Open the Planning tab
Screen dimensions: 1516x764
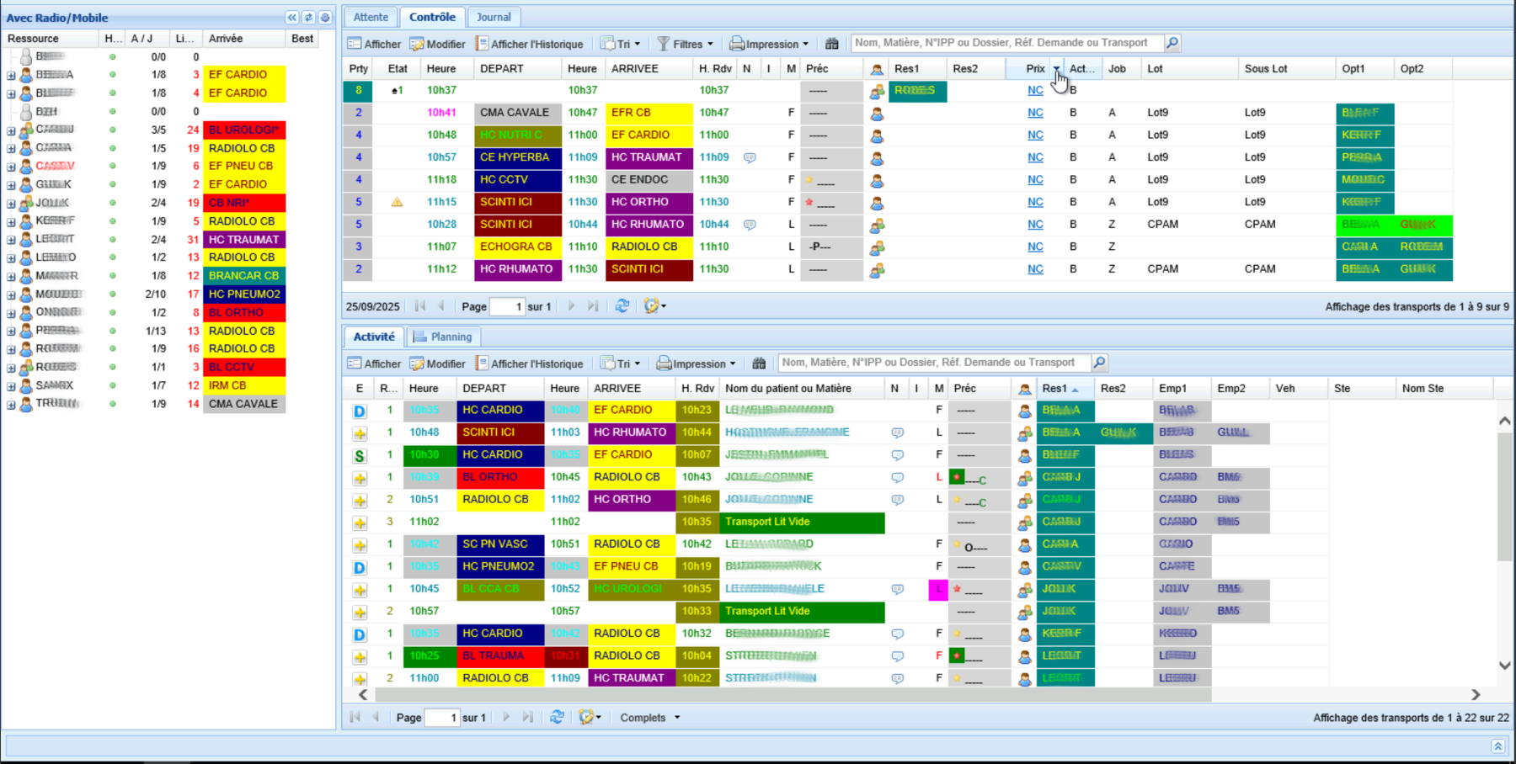[x=443, y=337]
